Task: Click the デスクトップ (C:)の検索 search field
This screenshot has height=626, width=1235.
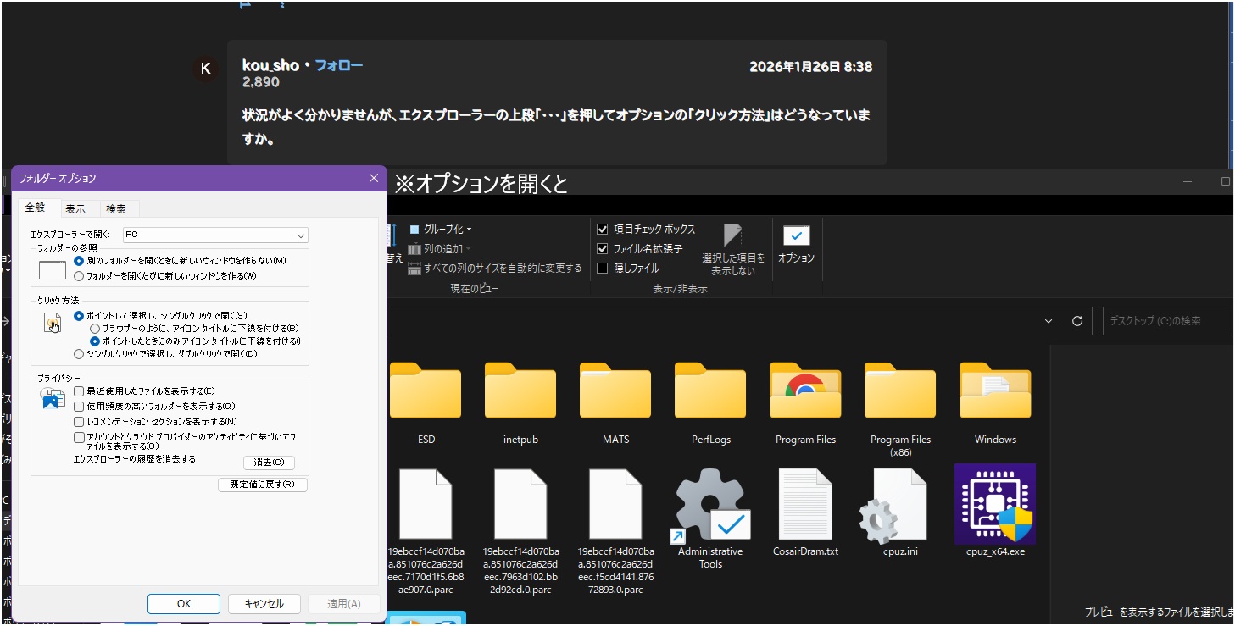Action: click(x=1167, y=321)
